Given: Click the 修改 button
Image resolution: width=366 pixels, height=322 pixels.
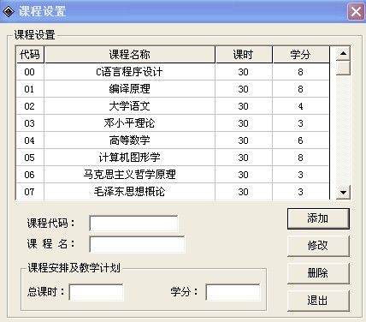Looking at the screenshot, I should tap(318, 246).
